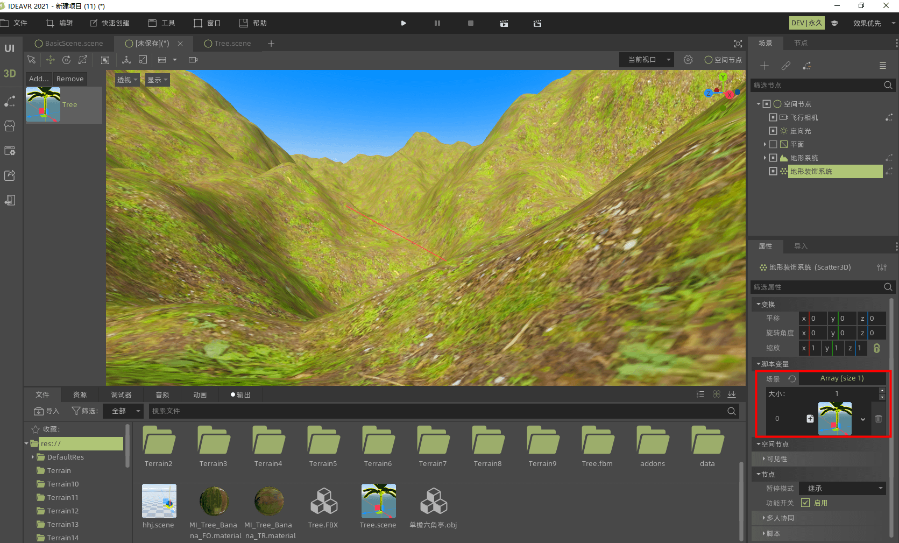Expand the 可见性 section
Viewport: 899px width, 543px height.
(775, 459)
